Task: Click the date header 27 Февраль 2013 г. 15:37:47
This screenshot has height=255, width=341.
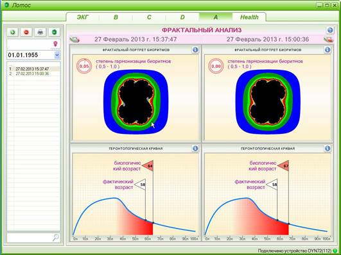Action: point(136,39)
